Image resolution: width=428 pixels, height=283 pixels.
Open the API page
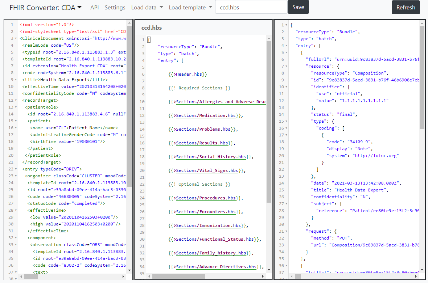[94, 7]
